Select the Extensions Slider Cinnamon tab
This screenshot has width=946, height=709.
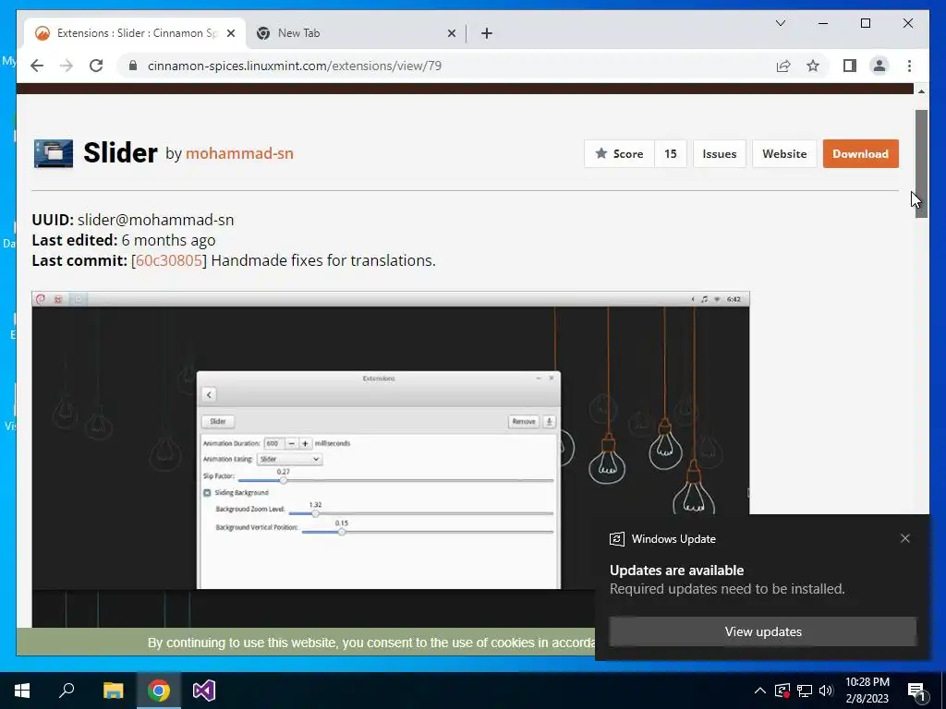[x=135, y=33]
